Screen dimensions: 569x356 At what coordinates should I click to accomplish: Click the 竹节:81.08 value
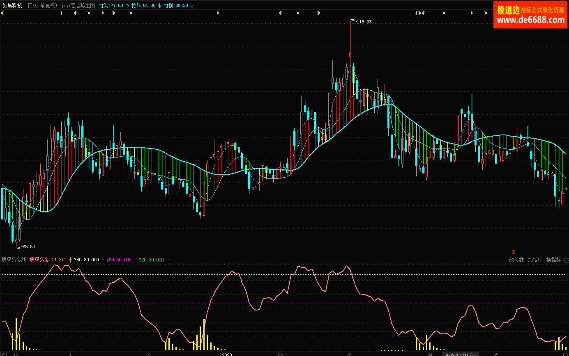coord(143,5)
